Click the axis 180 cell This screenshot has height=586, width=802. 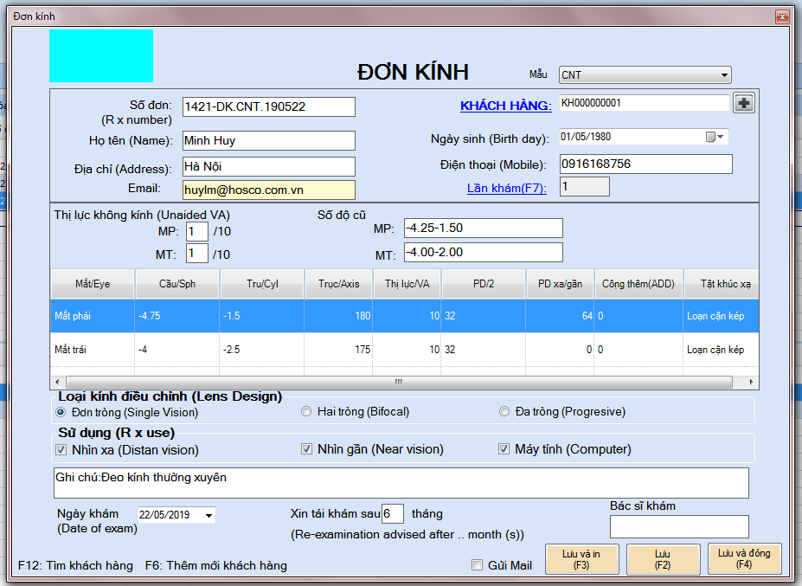(x=338, y=316)
